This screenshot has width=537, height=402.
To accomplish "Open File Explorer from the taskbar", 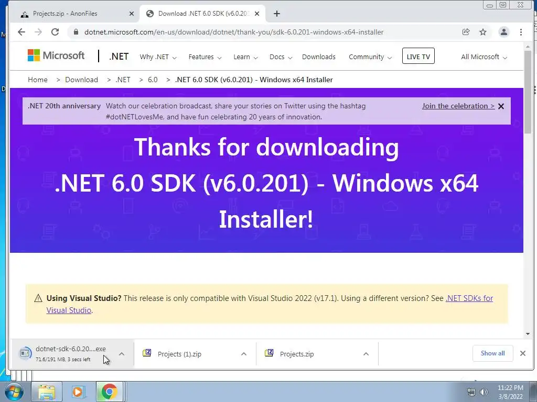I will coord(47,392).
